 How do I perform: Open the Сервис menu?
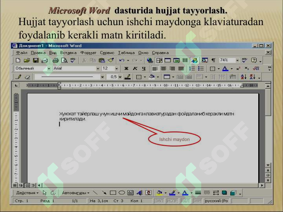pyautogui.click(x=107, y=53)
